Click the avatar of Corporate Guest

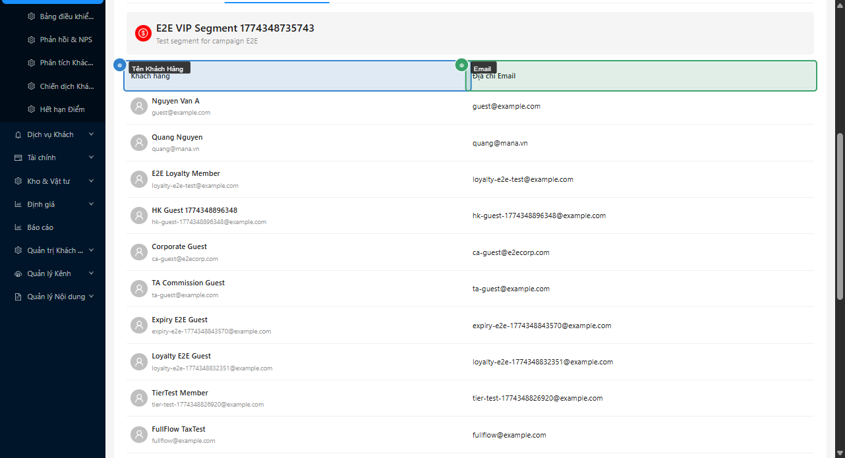tap(138, 252)
